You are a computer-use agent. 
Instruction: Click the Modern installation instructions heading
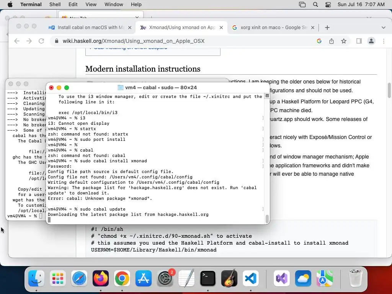click(143, 69)
